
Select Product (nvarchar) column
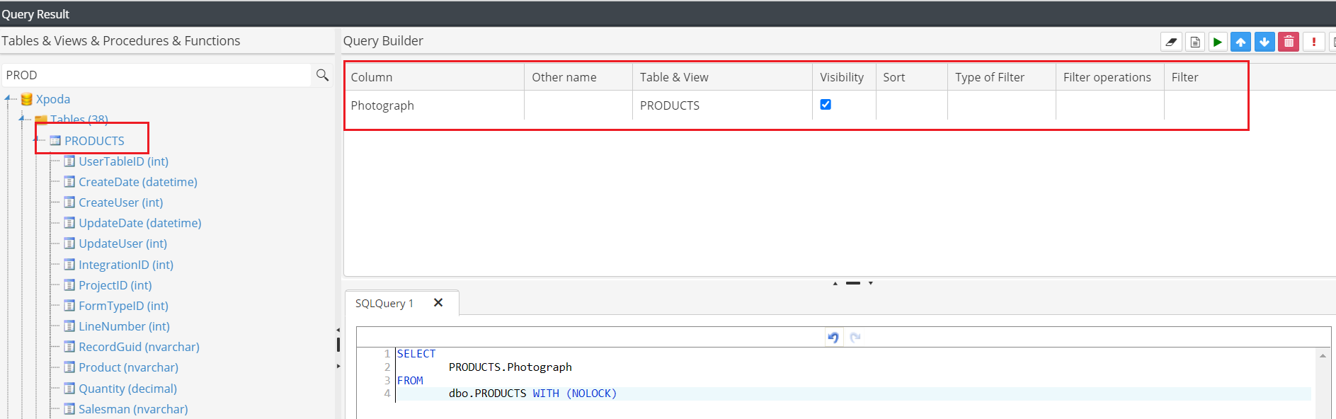[x=128, y=367]
